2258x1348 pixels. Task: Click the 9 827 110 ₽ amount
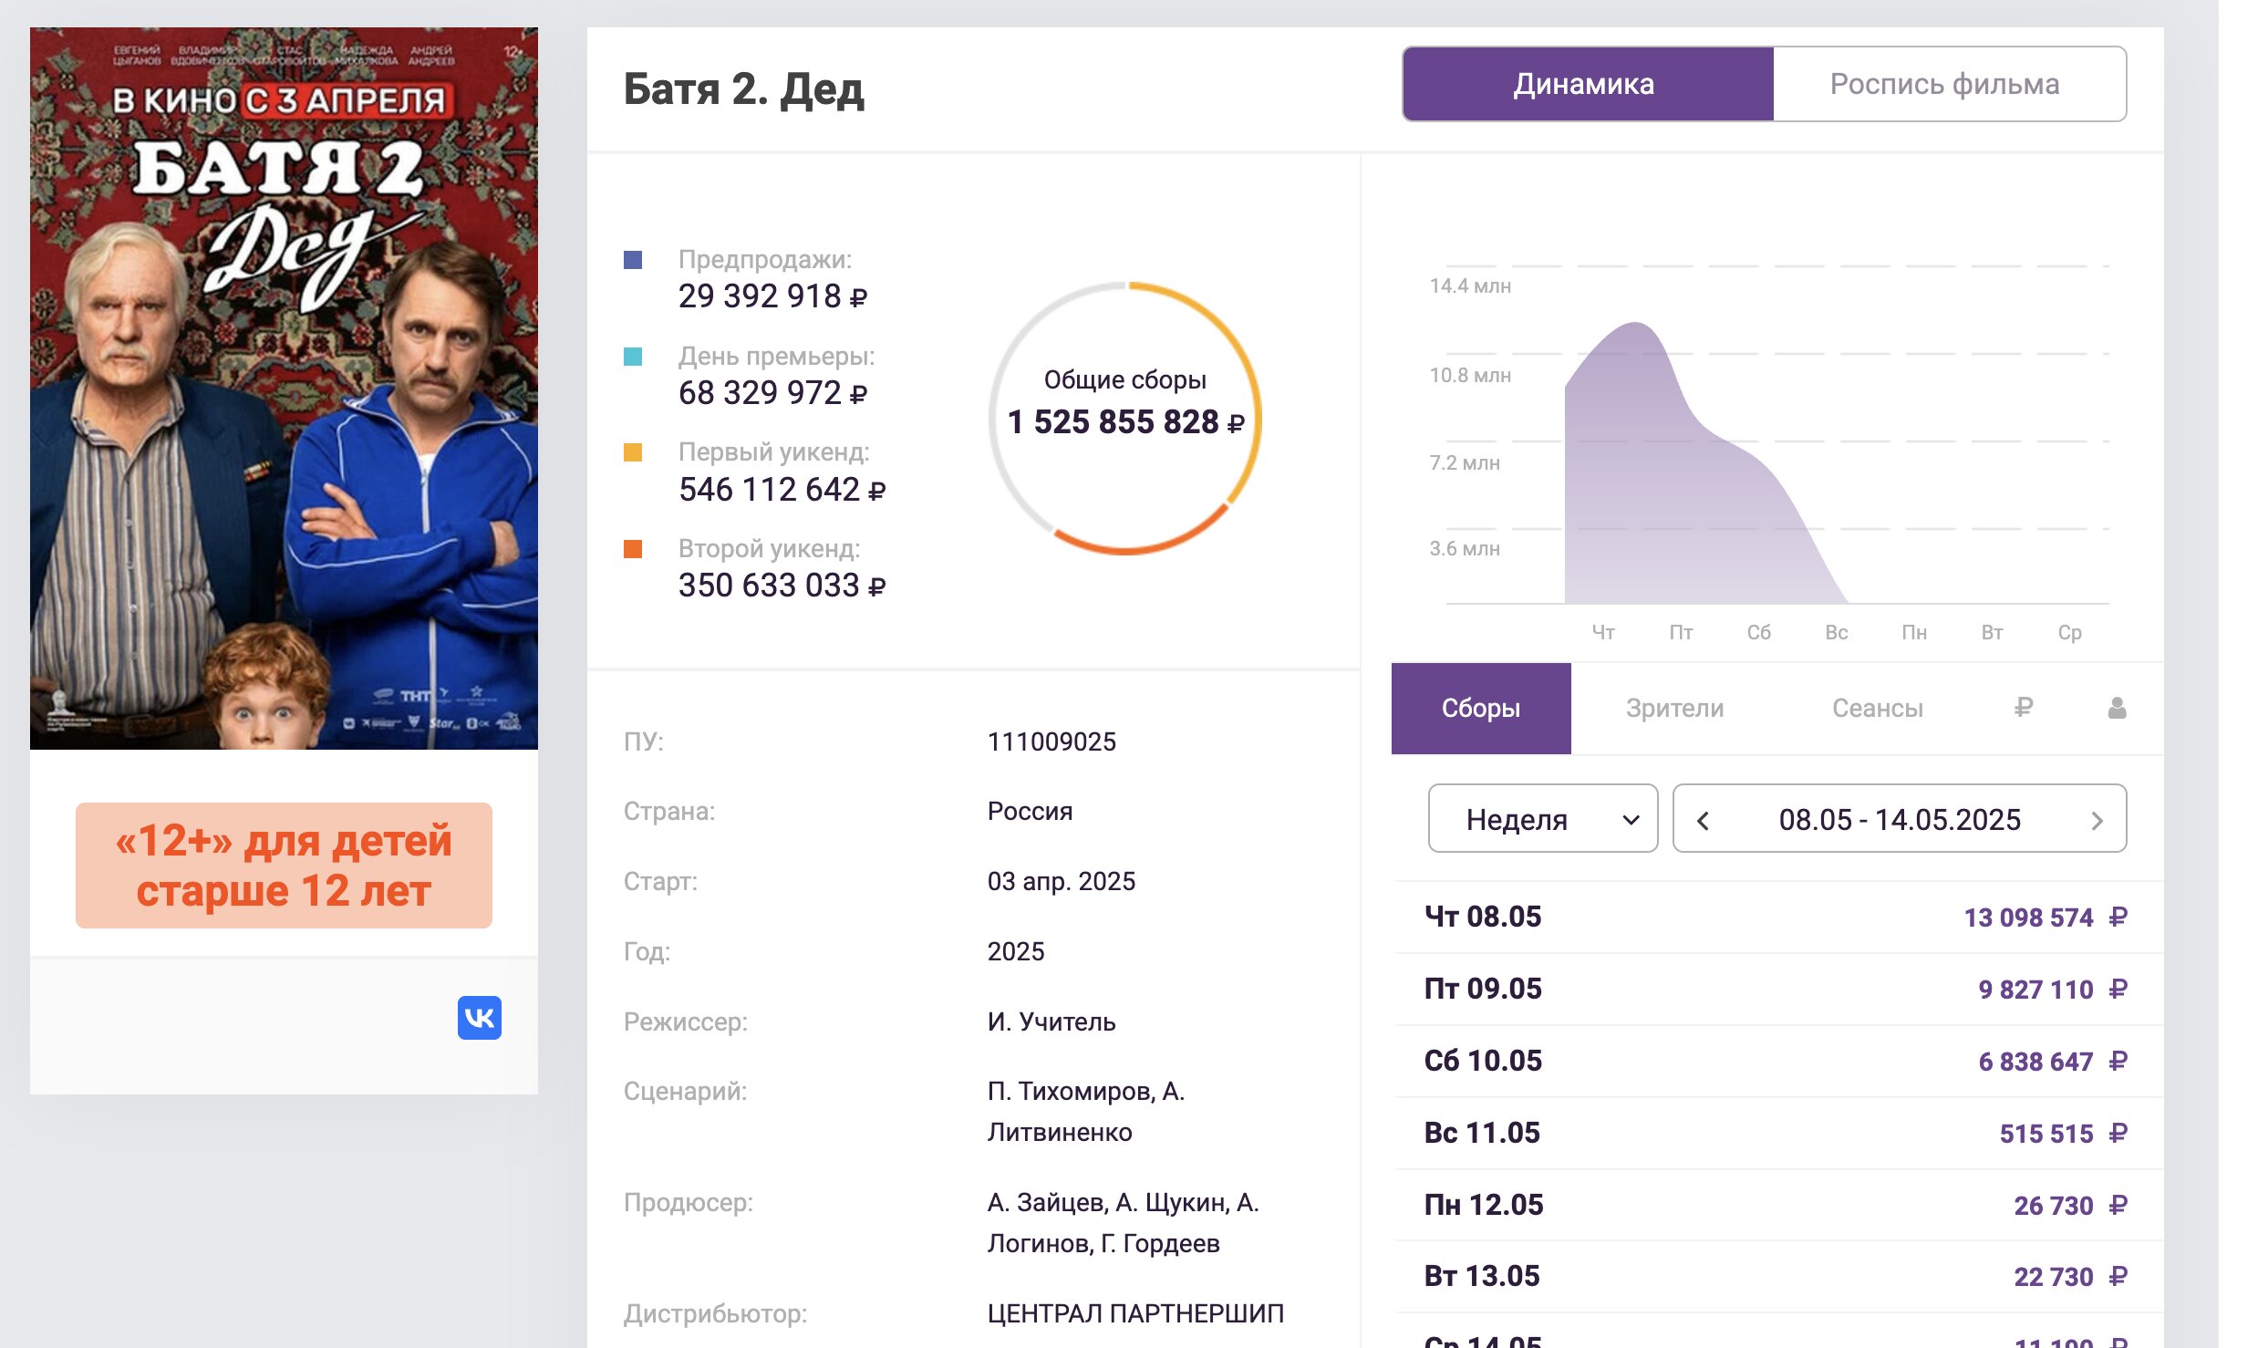2053,990
